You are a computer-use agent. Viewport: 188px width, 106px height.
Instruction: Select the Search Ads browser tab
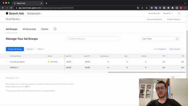(28, 3)
